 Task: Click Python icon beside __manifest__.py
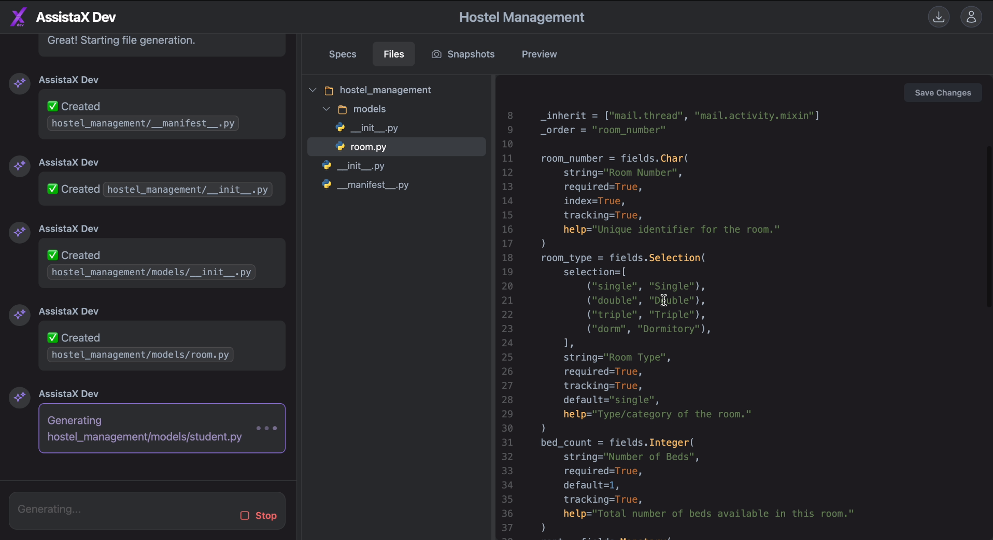click(x=327, y=184)
